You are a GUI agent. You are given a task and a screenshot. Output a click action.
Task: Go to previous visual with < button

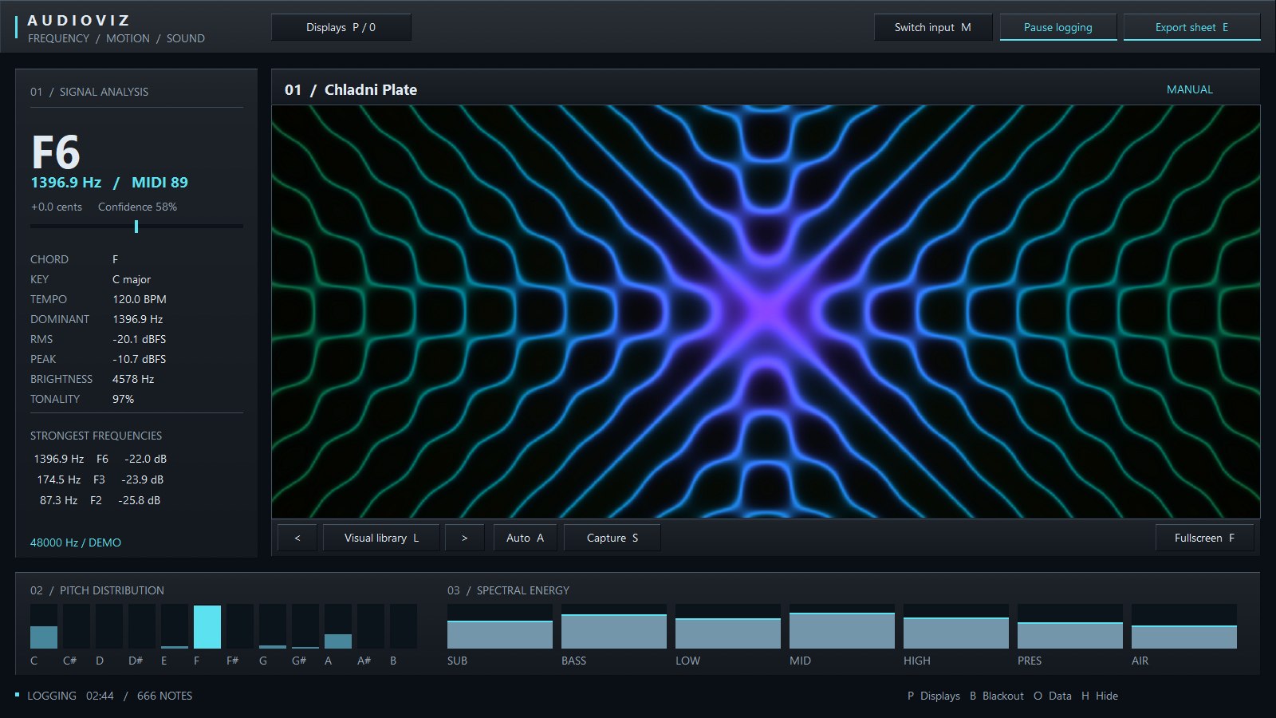pyautogui.click(x=297, y=538)
